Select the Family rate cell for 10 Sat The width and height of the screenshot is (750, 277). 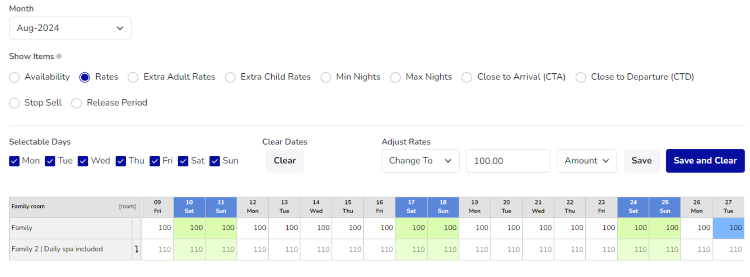point(189,228)
